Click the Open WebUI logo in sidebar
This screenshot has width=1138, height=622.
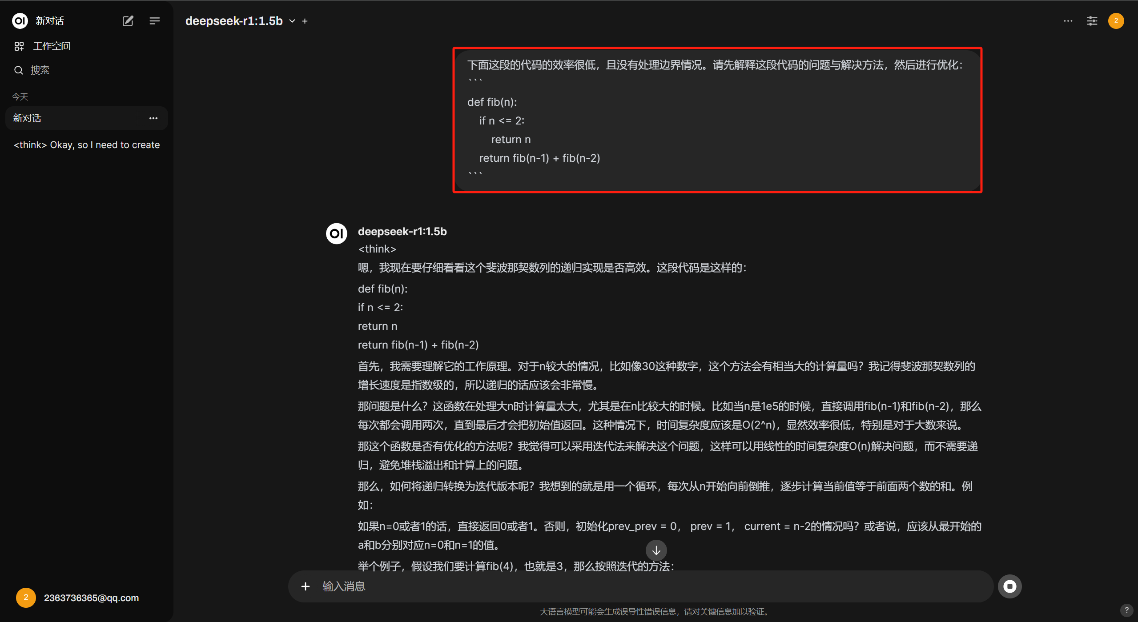(20, 21)
